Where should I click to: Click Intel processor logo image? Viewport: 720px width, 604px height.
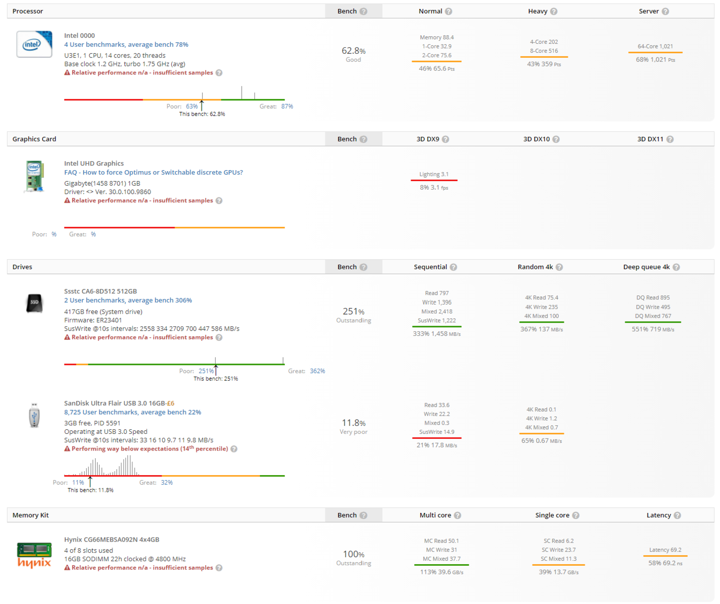point(34,44)
